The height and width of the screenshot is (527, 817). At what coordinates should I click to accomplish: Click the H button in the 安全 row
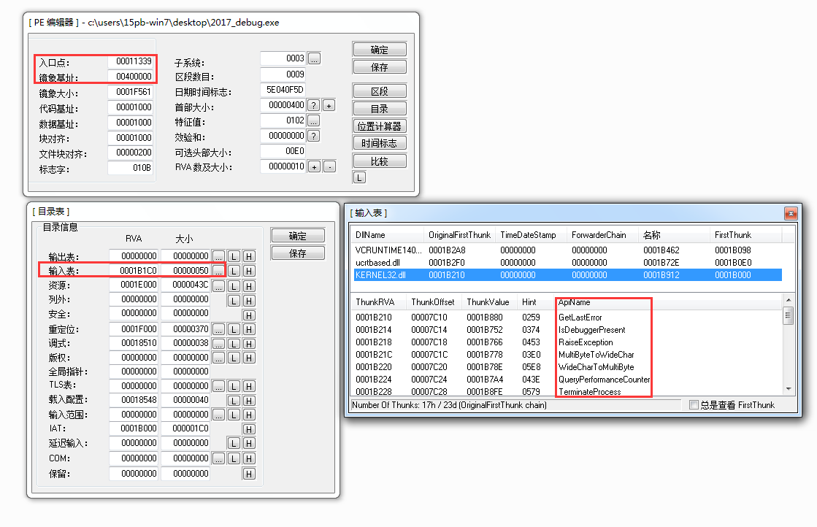(249, 315)
